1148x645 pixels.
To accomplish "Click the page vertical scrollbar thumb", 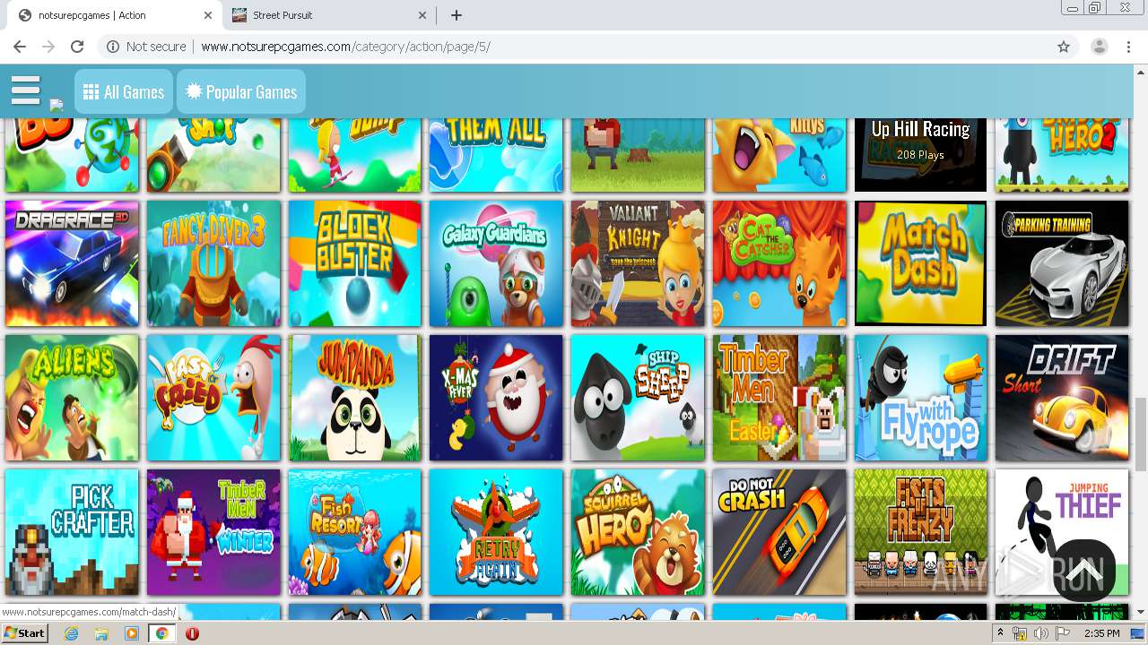I will tap(1140, 434).
